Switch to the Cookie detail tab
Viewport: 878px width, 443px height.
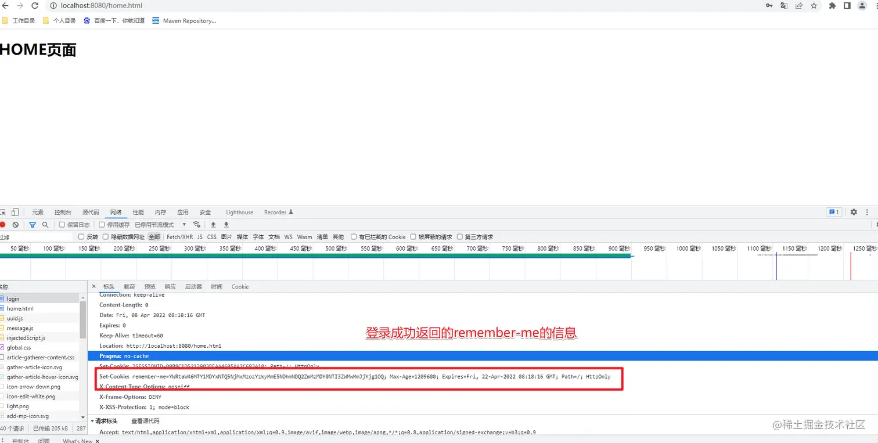[240, 287]
